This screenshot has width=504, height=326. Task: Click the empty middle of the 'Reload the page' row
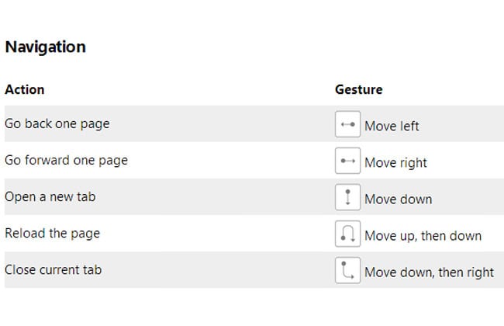coord(216,234)
